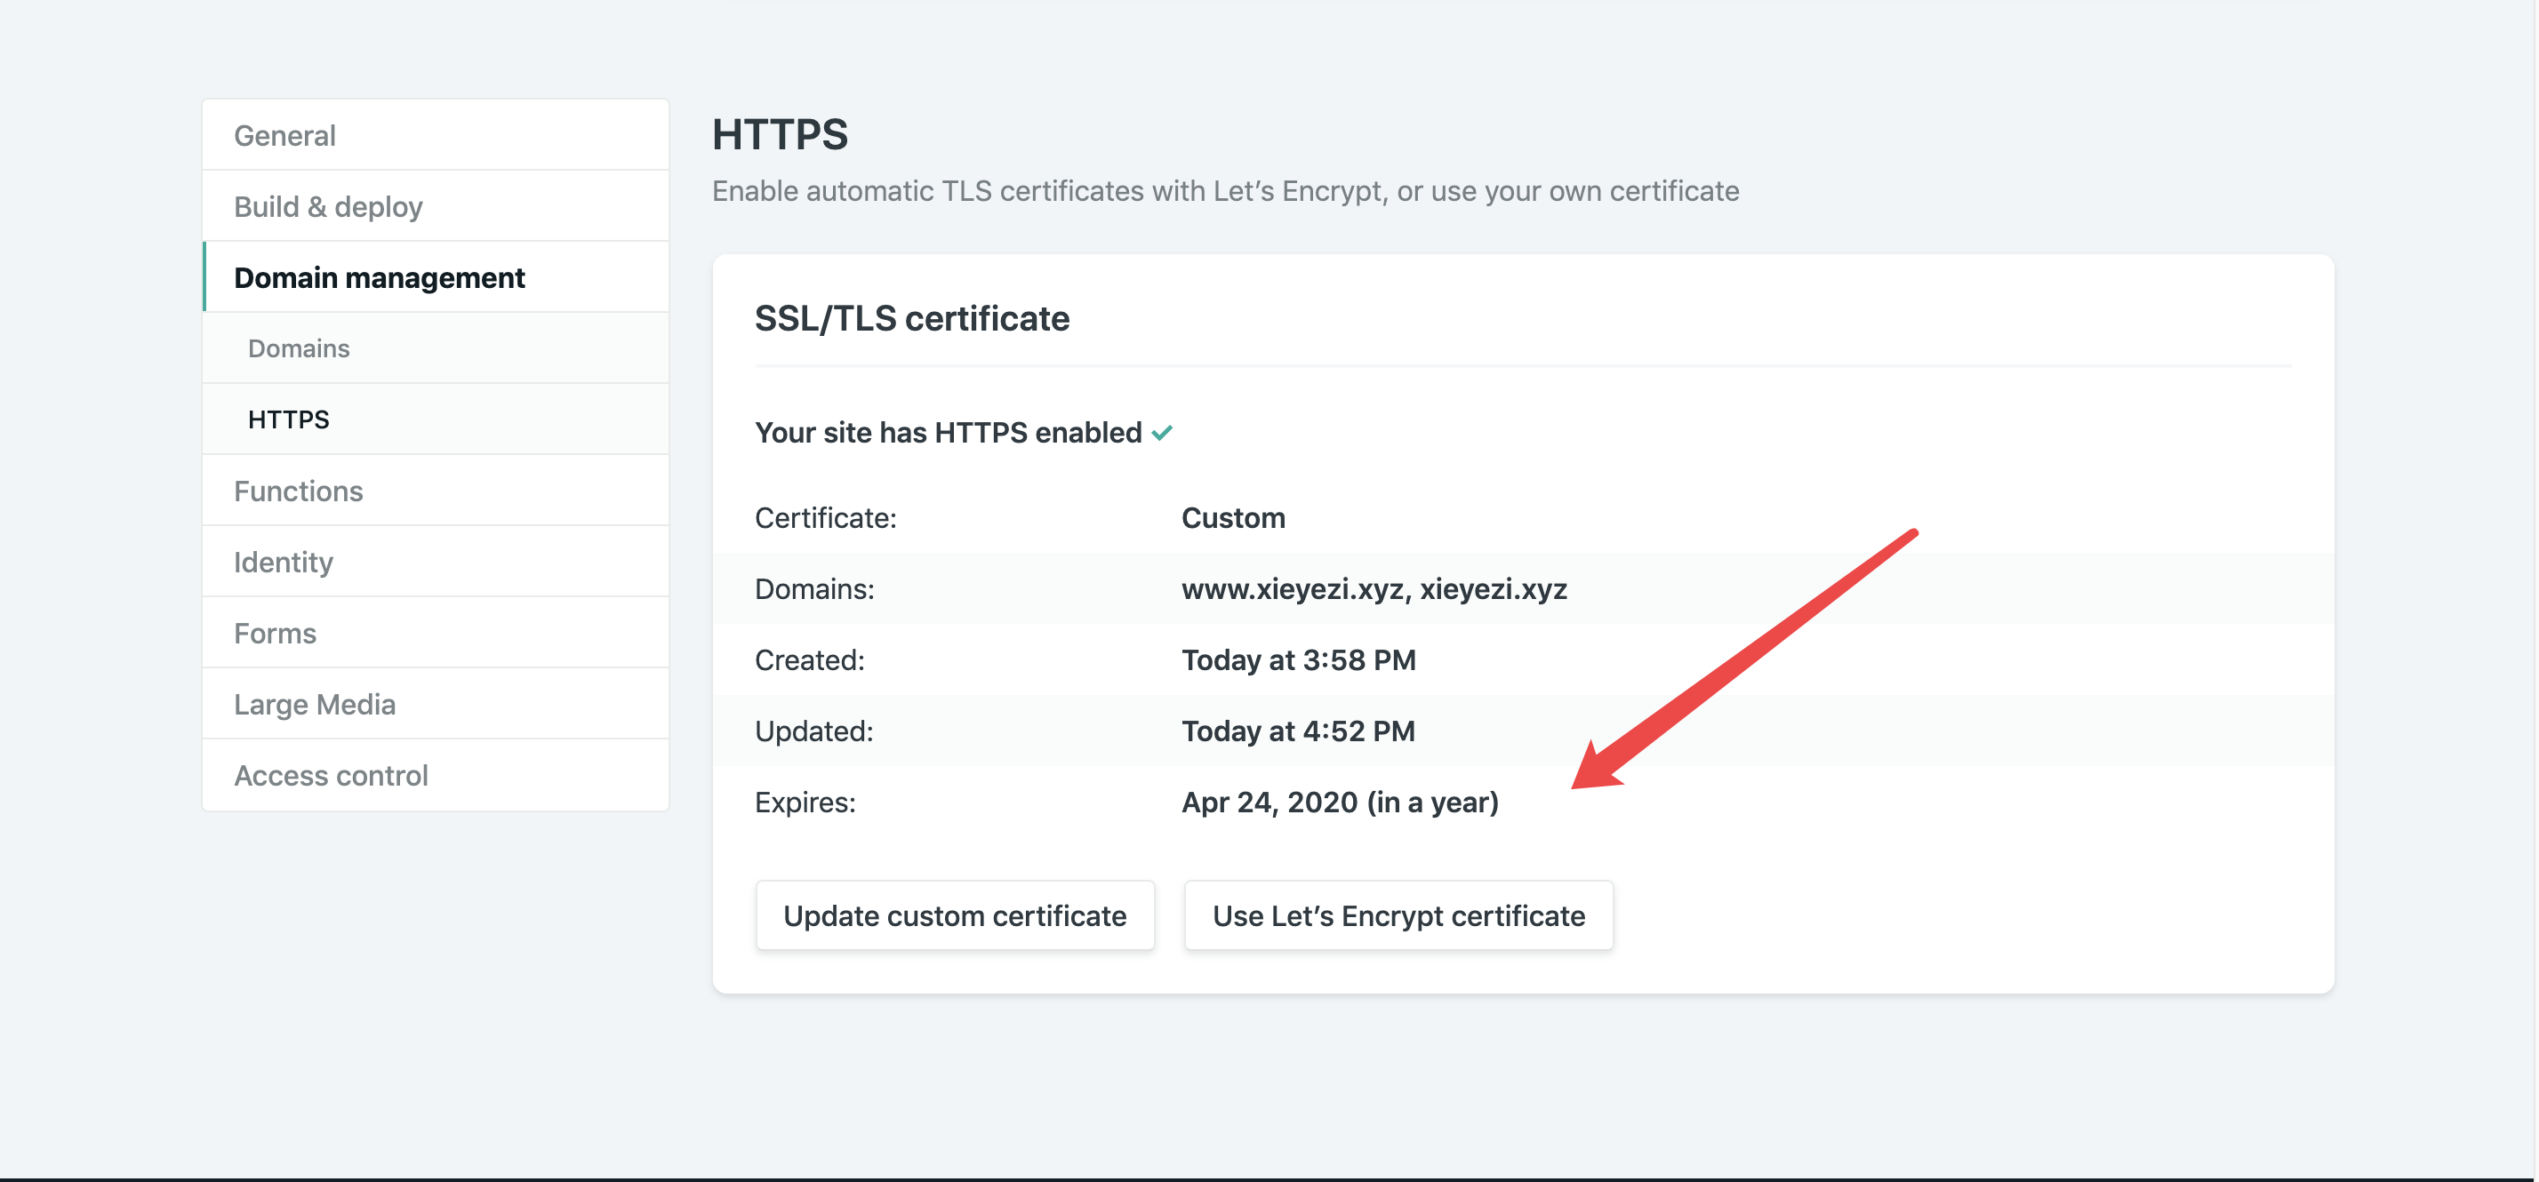Image resolution: width=2539 pixels, height=1182 pixels.
Task: Go to Build & deploy settings
Action: point(328,206)
